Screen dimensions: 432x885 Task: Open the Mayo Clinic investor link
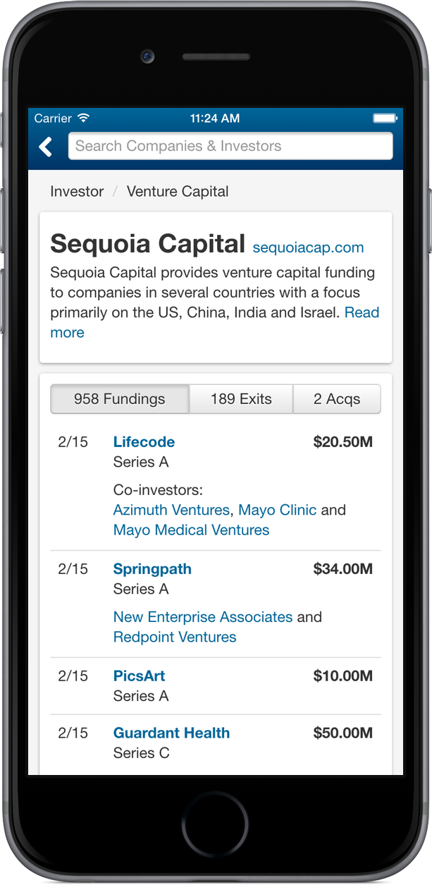pos(277,510)
